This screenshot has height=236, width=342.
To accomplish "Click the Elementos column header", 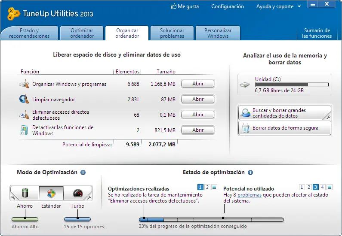I will click(127, 72).
